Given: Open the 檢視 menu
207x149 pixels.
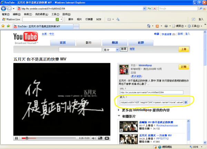Looking at the screenshot, I should pyautogui.click(x=28, y=14).
